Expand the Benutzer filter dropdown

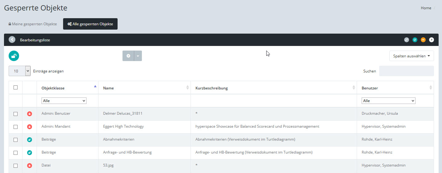click(x=388, y=101)
